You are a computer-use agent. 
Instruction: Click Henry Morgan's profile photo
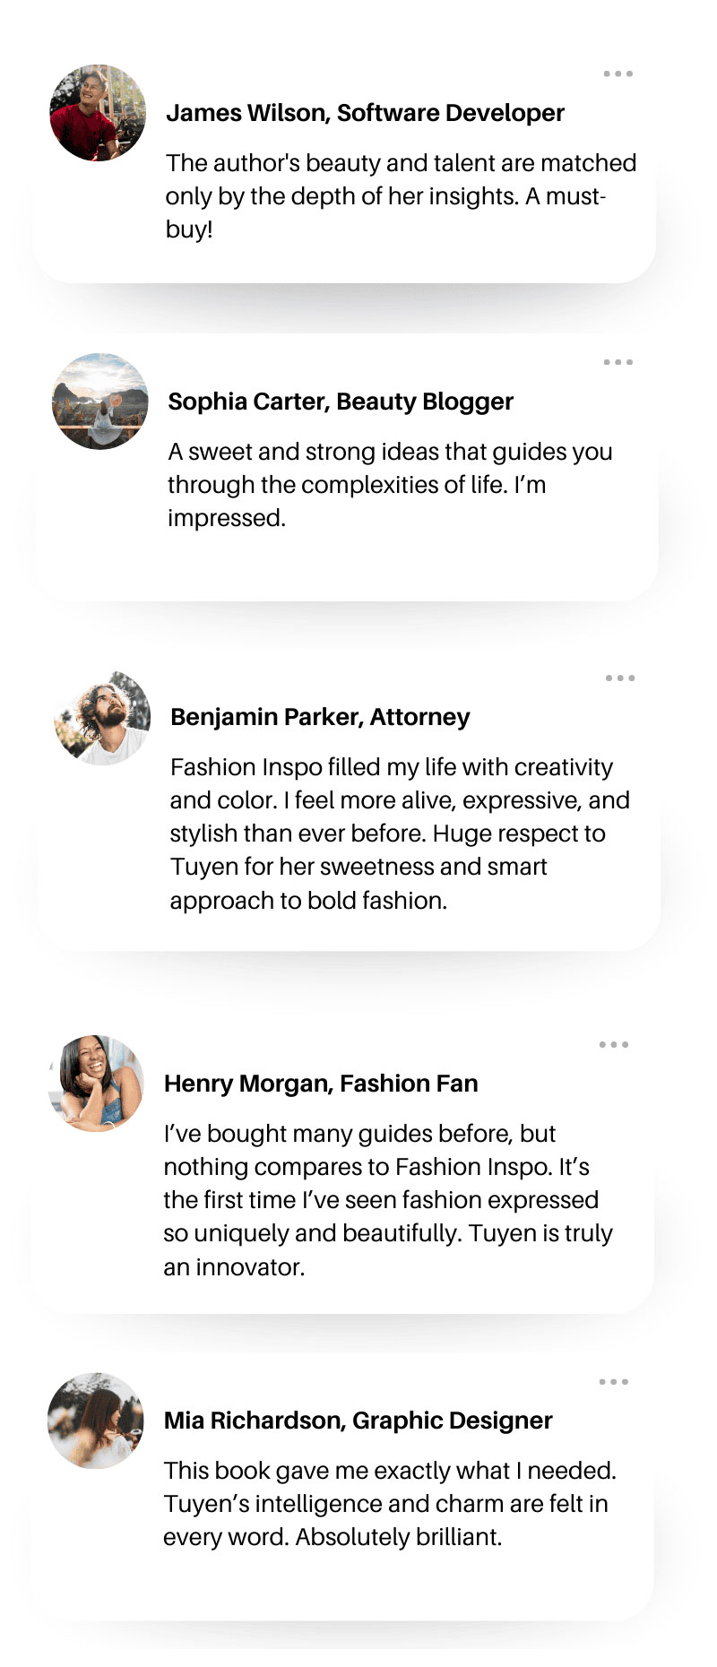click(x=96, y=1084)
